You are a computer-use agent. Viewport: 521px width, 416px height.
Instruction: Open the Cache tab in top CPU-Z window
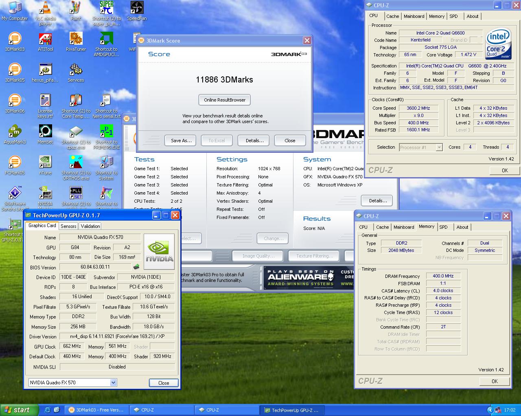(x=392, y=16)
